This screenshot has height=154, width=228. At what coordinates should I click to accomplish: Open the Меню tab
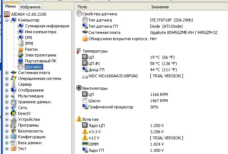[10, 7]
